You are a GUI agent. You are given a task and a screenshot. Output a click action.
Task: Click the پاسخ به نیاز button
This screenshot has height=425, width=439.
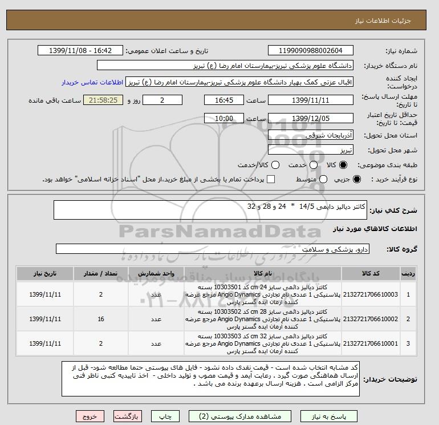pos(329,416)
